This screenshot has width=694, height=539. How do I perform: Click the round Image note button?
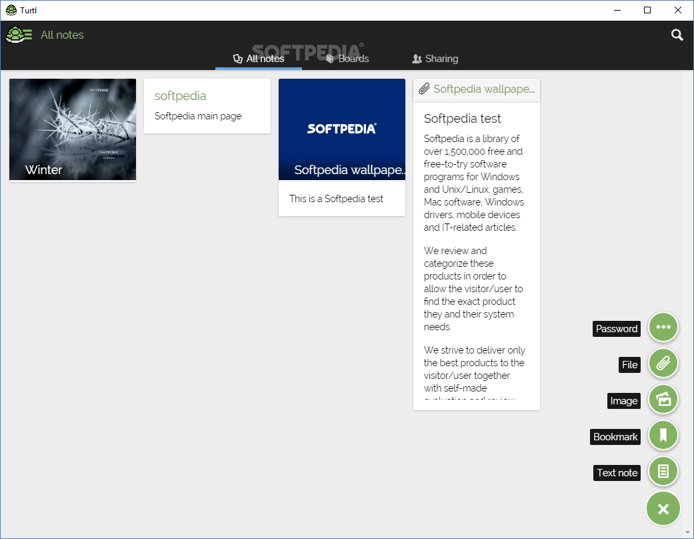663,400
